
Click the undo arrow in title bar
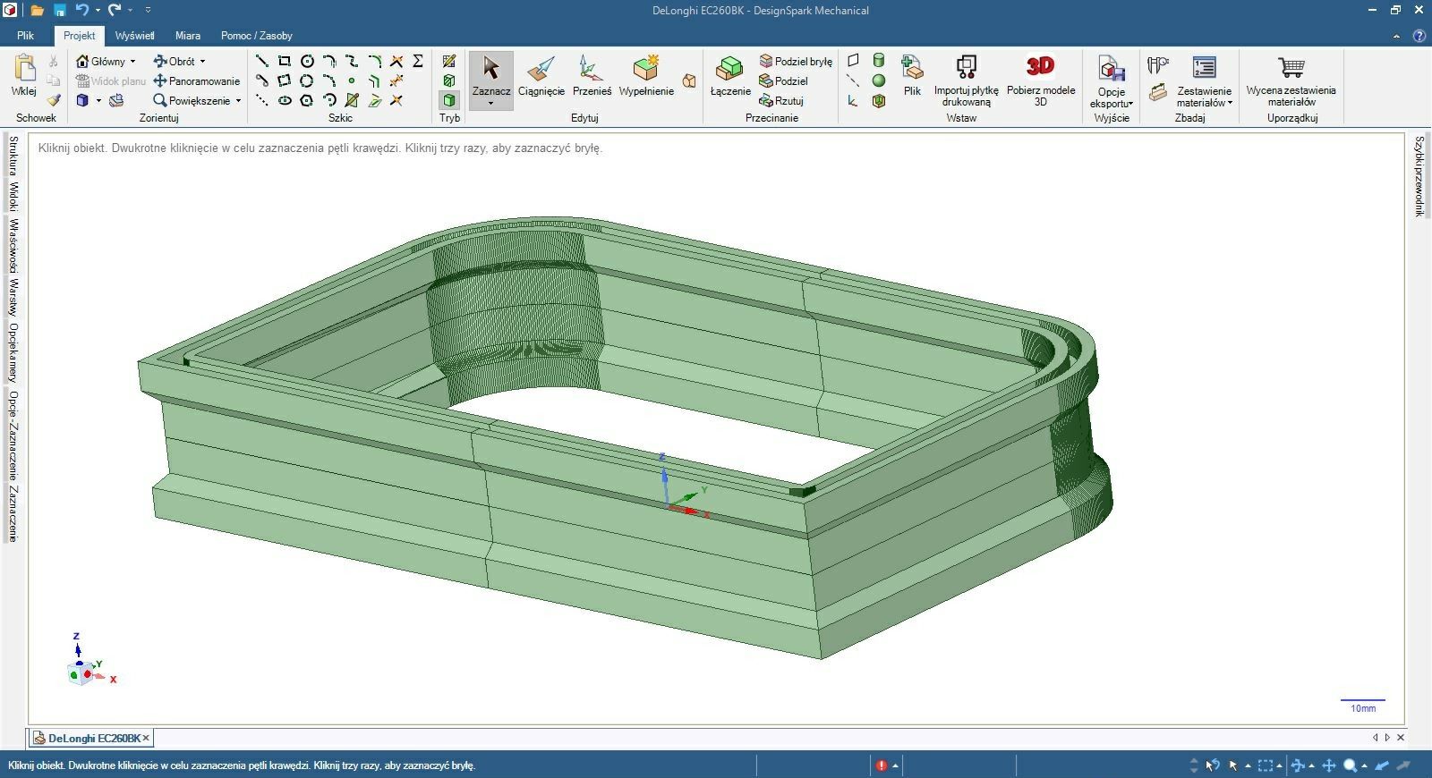pyautogui.click(x=82, y=10)
